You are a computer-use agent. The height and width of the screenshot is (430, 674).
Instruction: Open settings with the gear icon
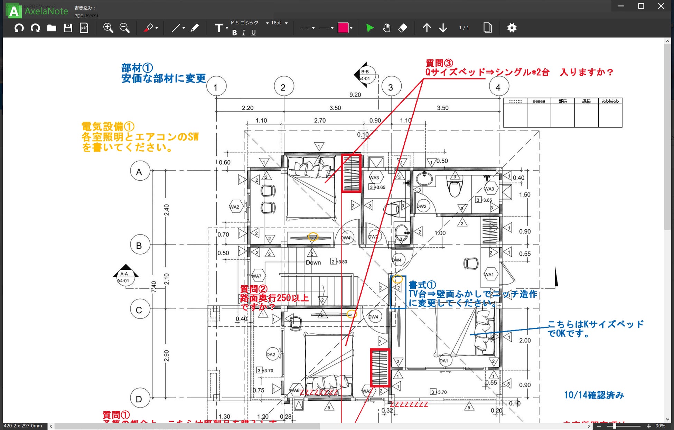point(512,28)
